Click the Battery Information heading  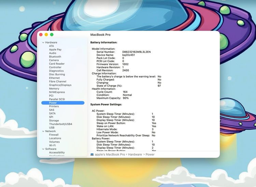click(x=104, y=43)
